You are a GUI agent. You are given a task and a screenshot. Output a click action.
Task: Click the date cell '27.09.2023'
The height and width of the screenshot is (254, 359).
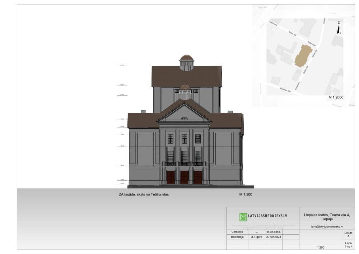coord(273,237)
